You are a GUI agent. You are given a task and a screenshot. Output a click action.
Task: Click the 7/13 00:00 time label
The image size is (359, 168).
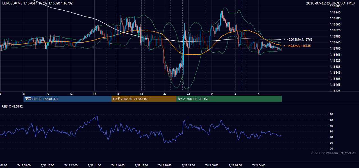tap(212, 165)
